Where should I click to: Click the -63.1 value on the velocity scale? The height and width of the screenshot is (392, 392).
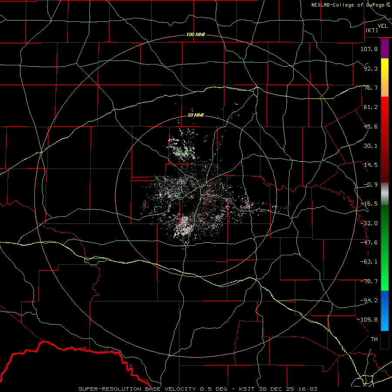coord(369,262)
